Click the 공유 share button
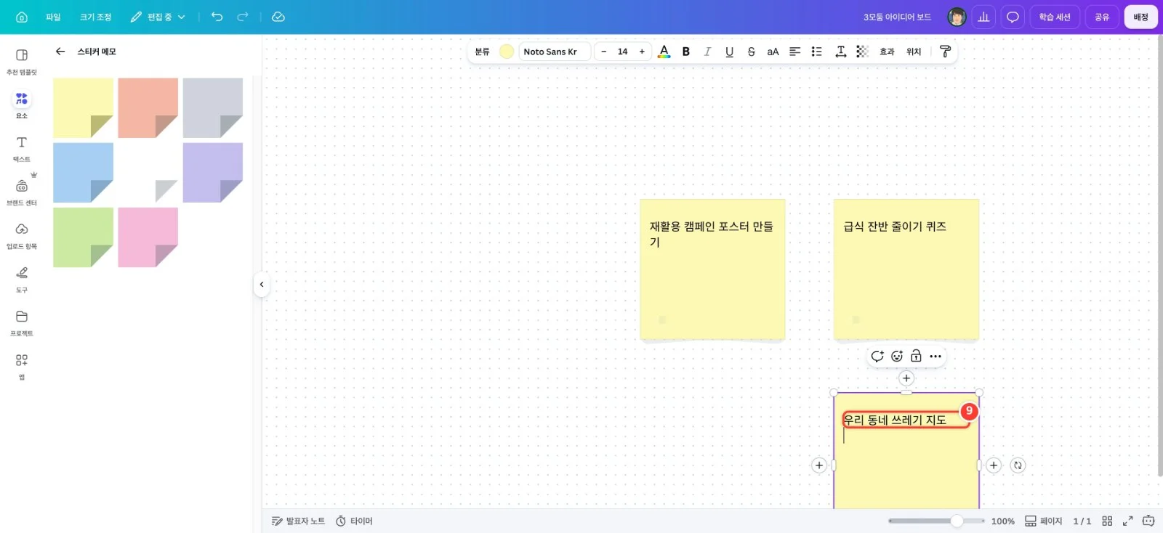This screenshot has height=533, width=1163. (x=1102, y=17)
